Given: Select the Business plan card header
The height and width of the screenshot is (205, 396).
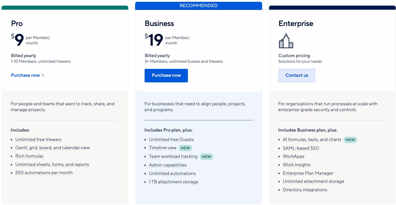Looking at the screenshot, I should coord(159,23).
